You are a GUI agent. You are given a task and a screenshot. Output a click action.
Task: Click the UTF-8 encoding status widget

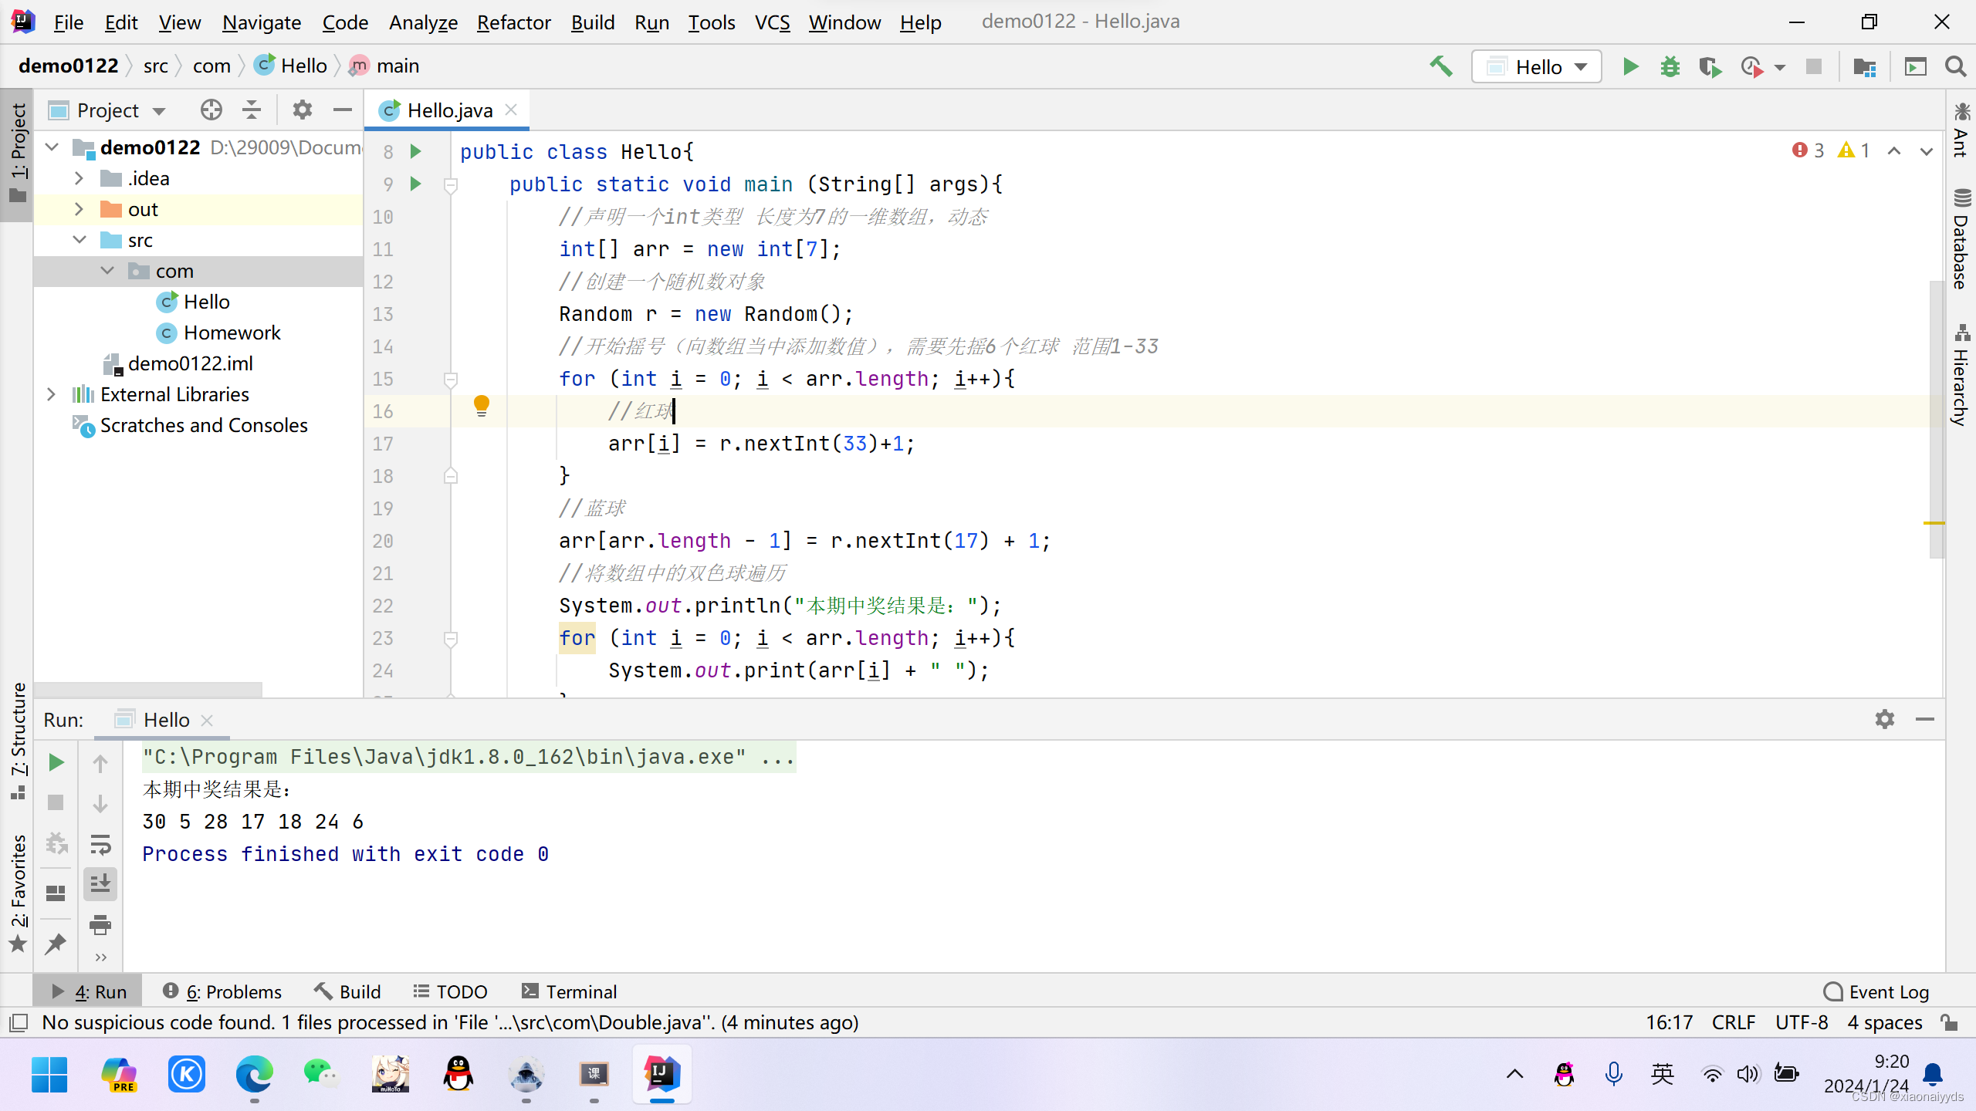1801,1023
